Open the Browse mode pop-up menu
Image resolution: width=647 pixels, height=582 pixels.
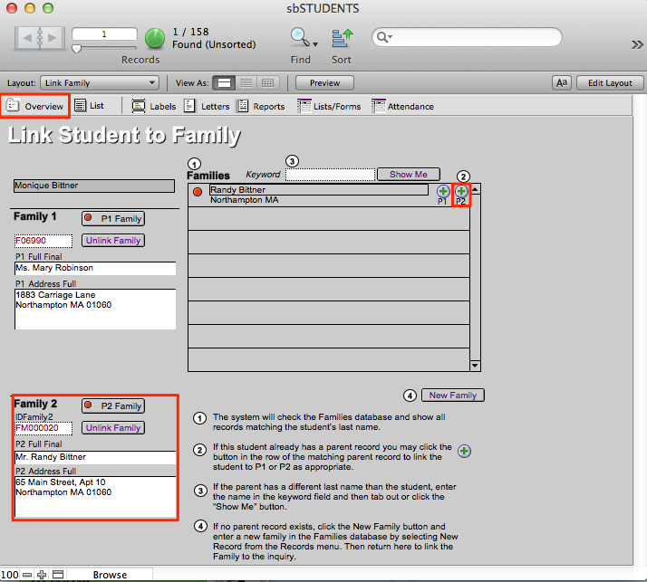coord(111,575)
